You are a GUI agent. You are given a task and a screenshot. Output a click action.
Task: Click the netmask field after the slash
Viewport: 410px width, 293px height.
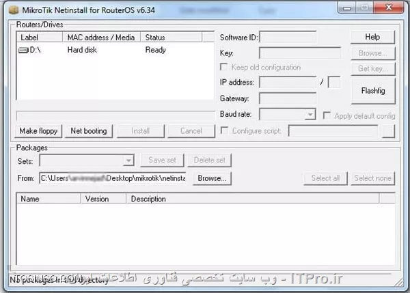tap(334, 83)
